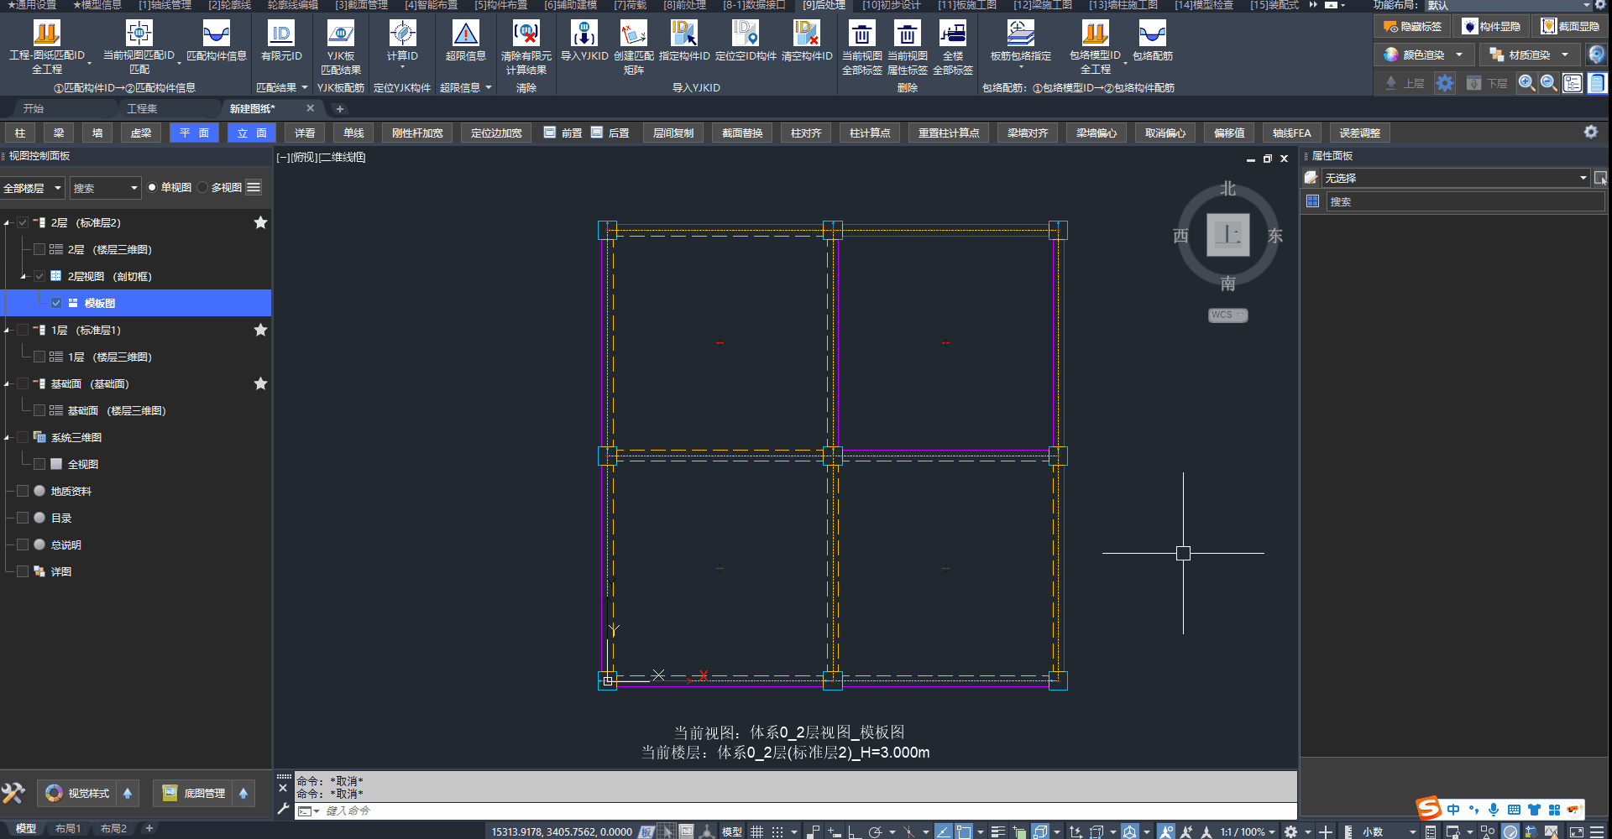Click the 柱对齐 button

(x=805, y=133)
